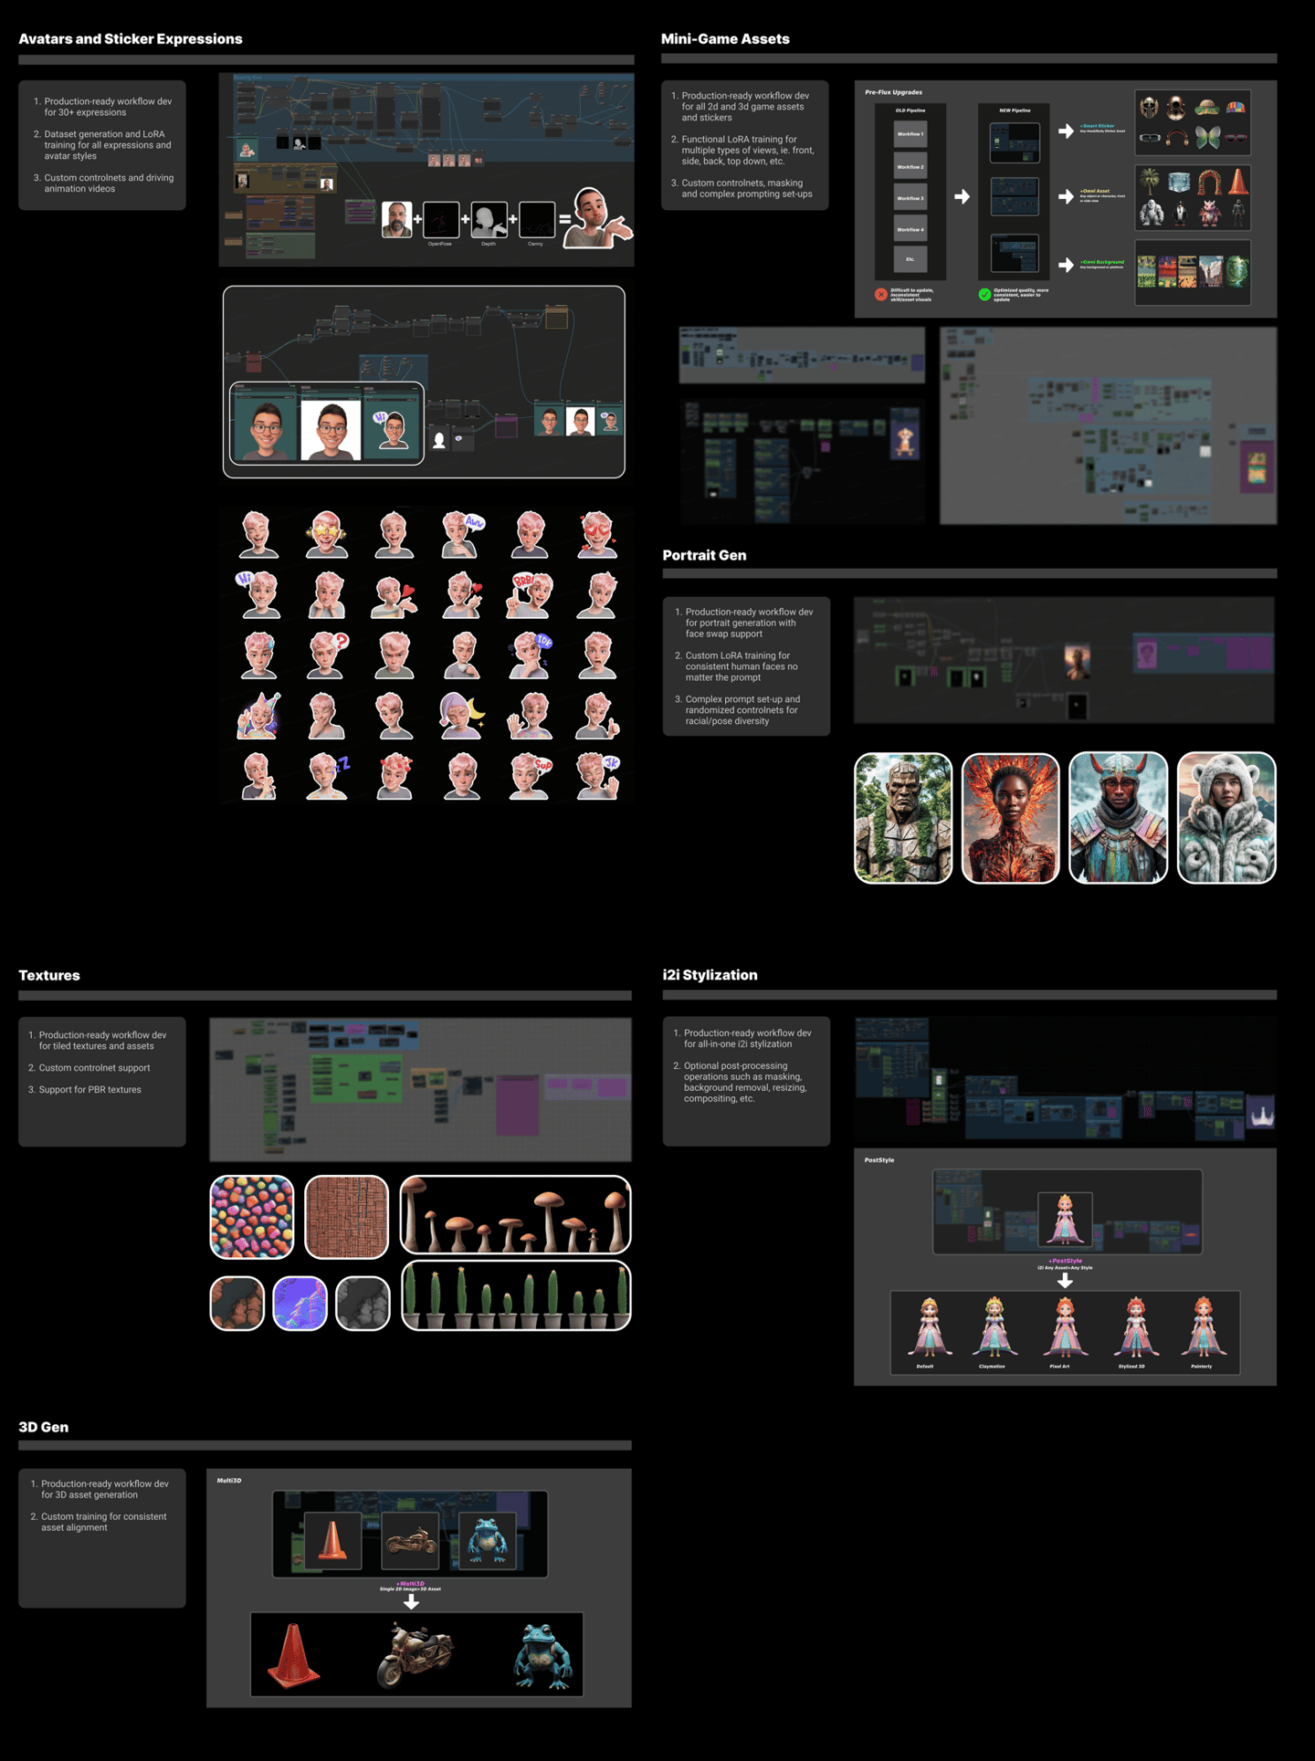Screen dimensions: 1315x1761
Task: Select the white gorilla Omni Asset
Action: pos(1152,214)
